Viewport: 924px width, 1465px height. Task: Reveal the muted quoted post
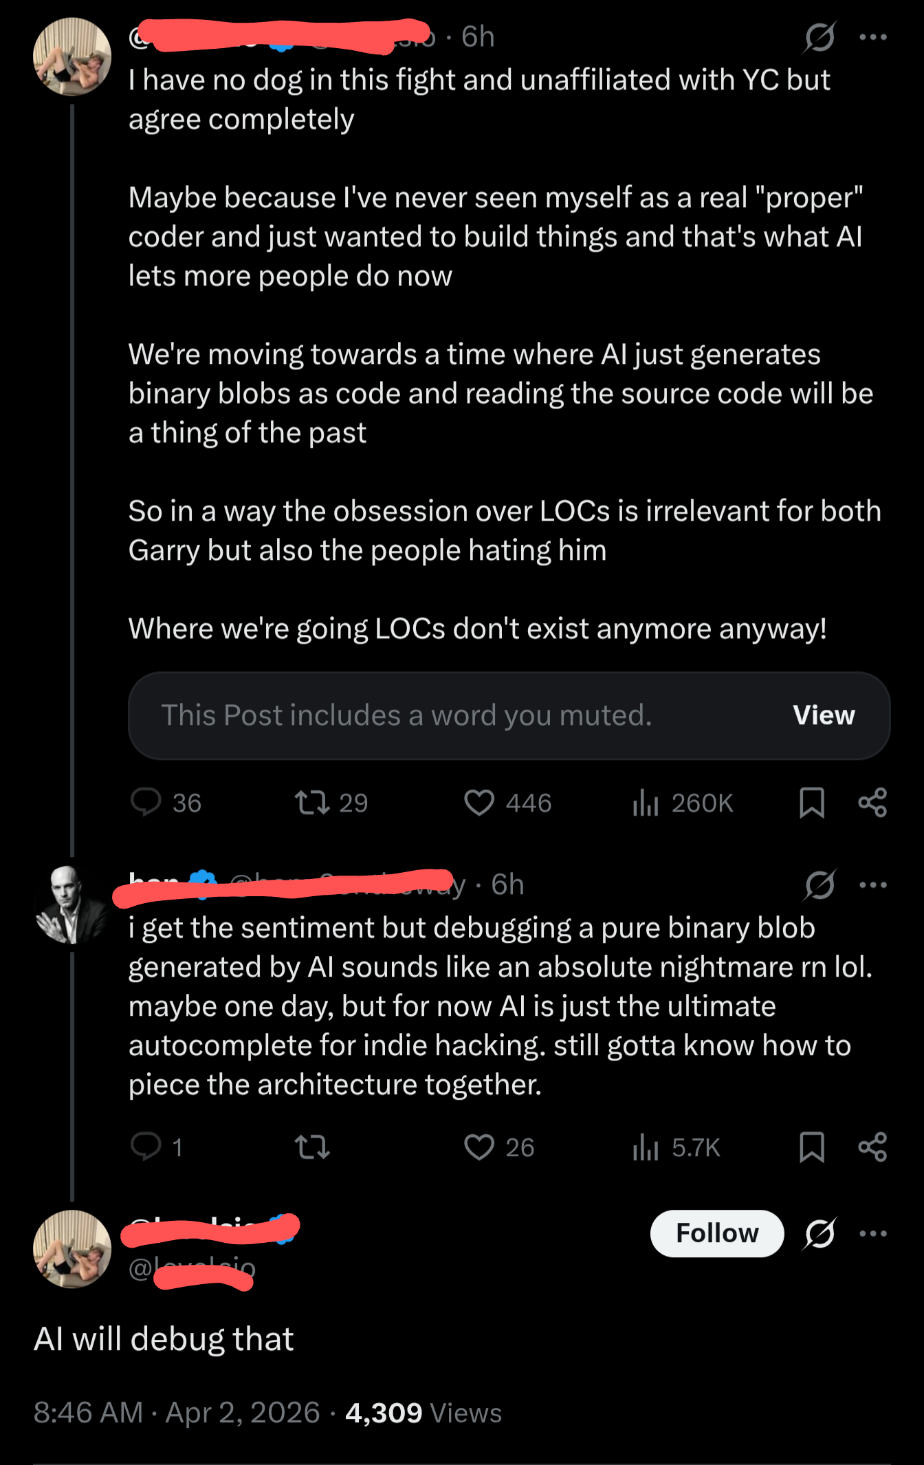pos(824,715)
